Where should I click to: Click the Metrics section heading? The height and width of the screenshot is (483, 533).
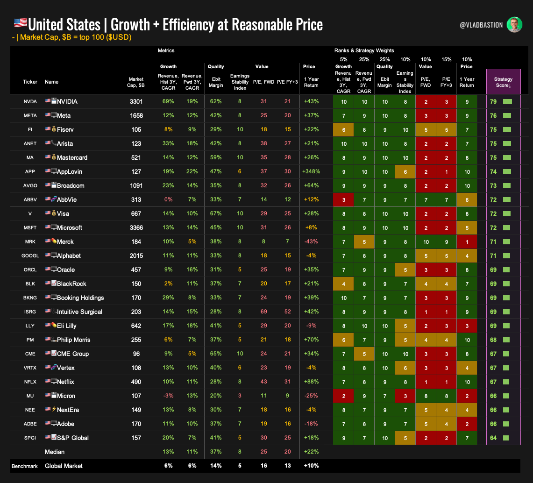(166, 50)
